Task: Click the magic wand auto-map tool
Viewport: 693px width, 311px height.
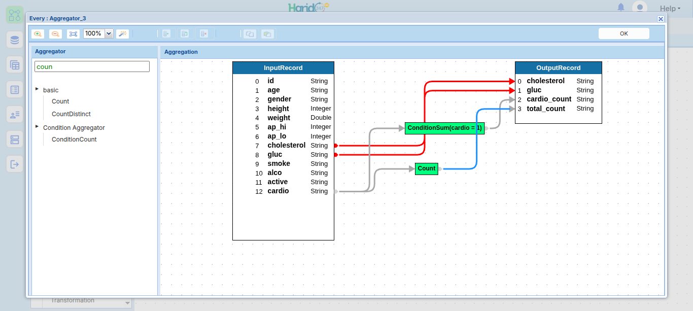Action: [122, 34]
